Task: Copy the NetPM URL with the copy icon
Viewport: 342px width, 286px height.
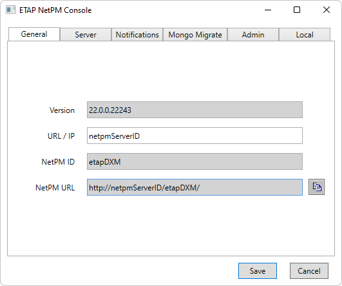Action: [316, 187]
